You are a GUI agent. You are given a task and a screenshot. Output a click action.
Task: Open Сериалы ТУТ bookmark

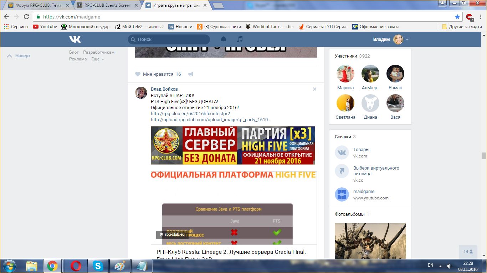pyautogui.click(x=323, y=27)
